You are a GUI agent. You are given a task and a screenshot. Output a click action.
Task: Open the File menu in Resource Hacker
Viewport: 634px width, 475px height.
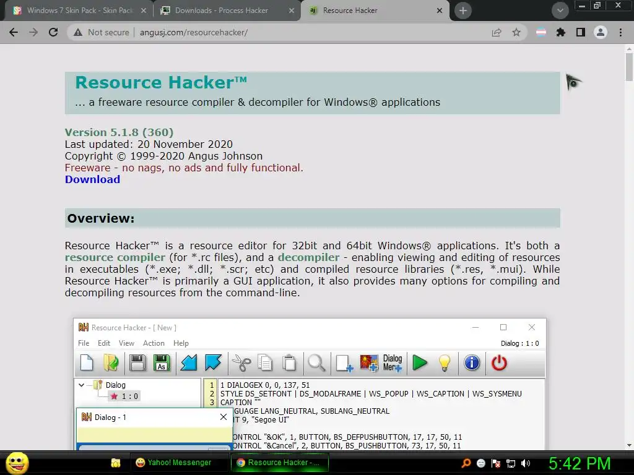click(x=84, y=343)
